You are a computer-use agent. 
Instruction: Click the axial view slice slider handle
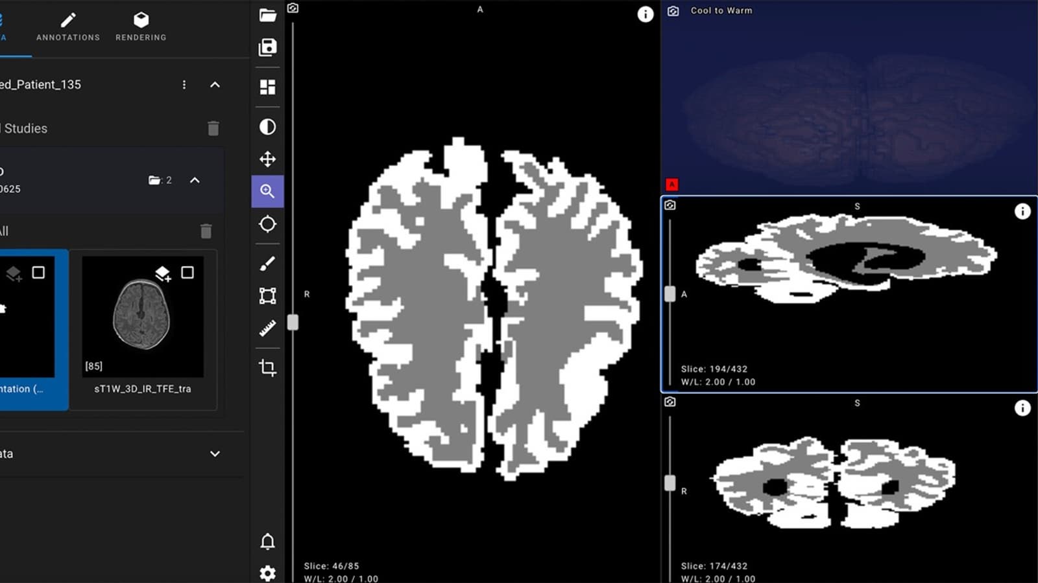tap(293, 322)
